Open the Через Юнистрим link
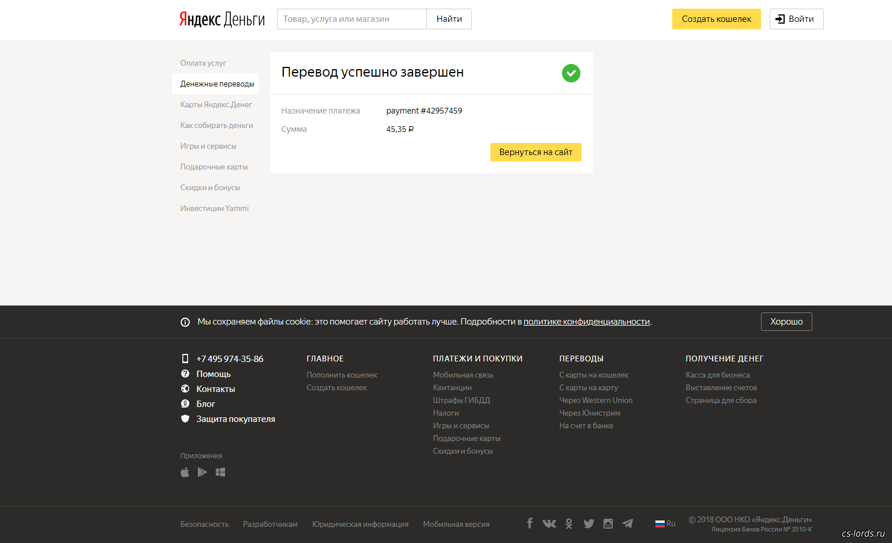The image size is (892, 543). [x=590, y=413]
